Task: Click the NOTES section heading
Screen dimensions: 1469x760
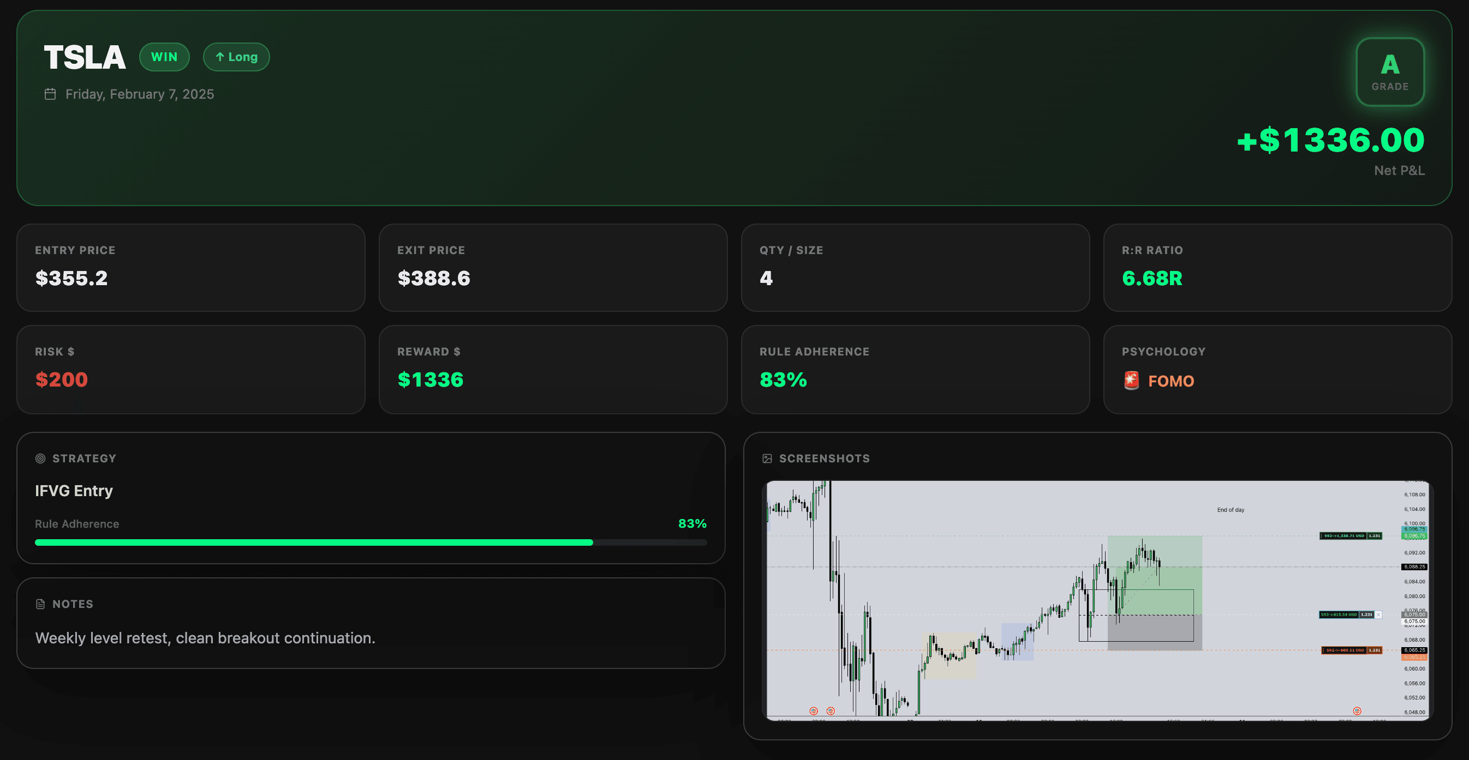Action: coord(73,604)
